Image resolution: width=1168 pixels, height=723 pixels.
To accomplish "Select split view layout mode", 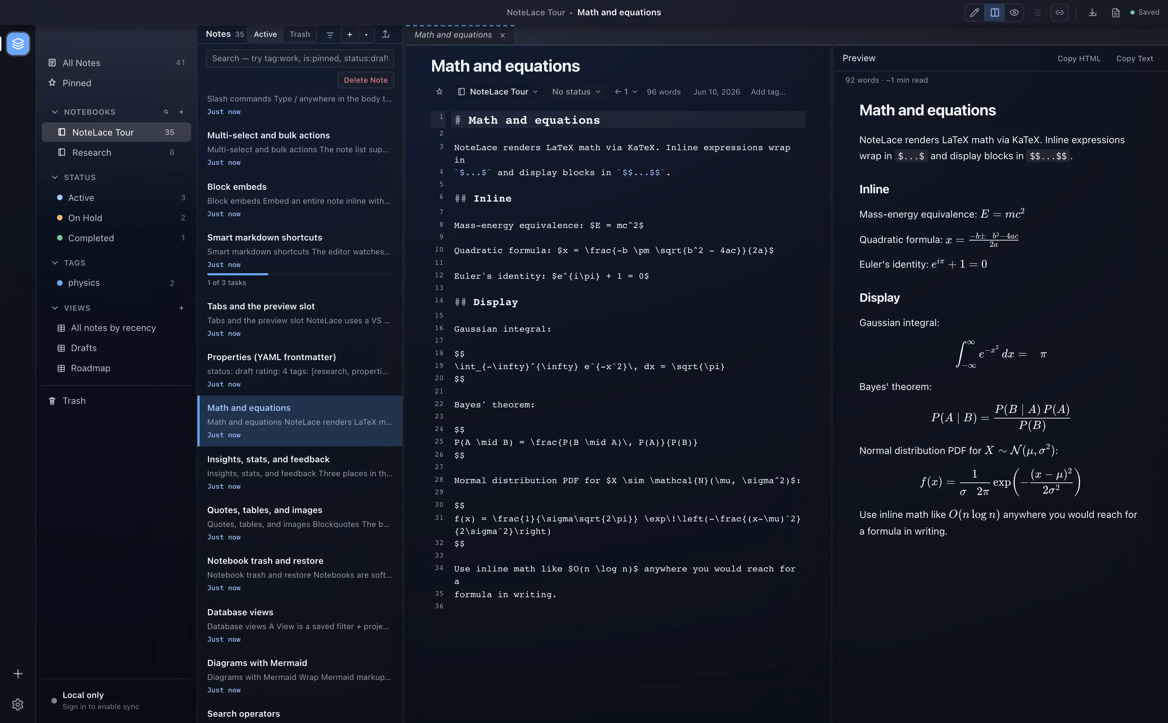I will pyautogui.click(x=995, y=13).
